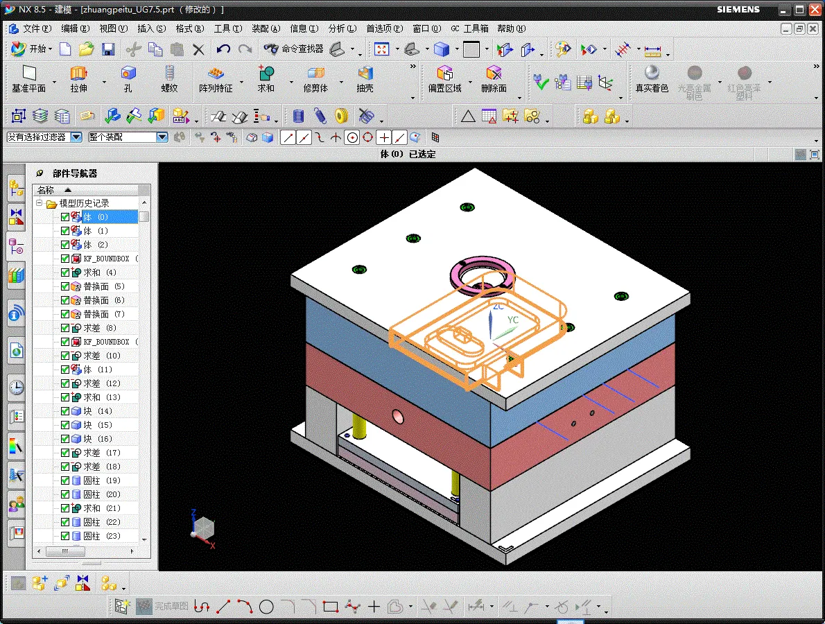Select the KF_BOUNDBOX feature above 求和 (4)

[x=106, y=259]
